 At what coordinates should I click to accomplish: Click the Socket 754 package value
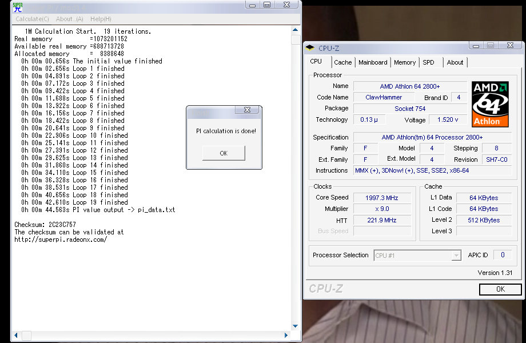tap(409, 109)
